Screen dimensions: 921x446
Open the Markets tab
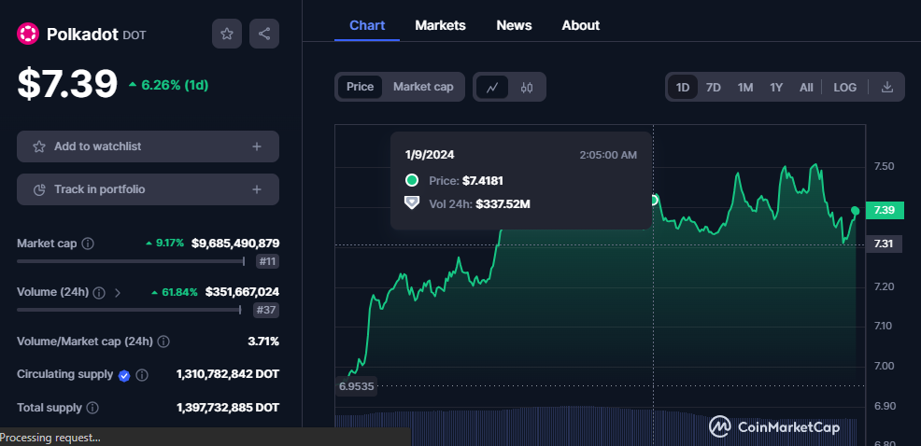pos(441,25)
